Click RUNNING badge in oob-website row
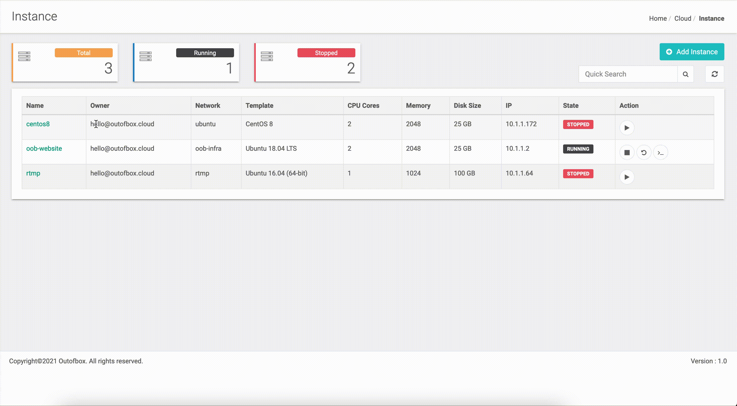Image resolution: width=737 pixels, height=406 pixels. [578, 149]
